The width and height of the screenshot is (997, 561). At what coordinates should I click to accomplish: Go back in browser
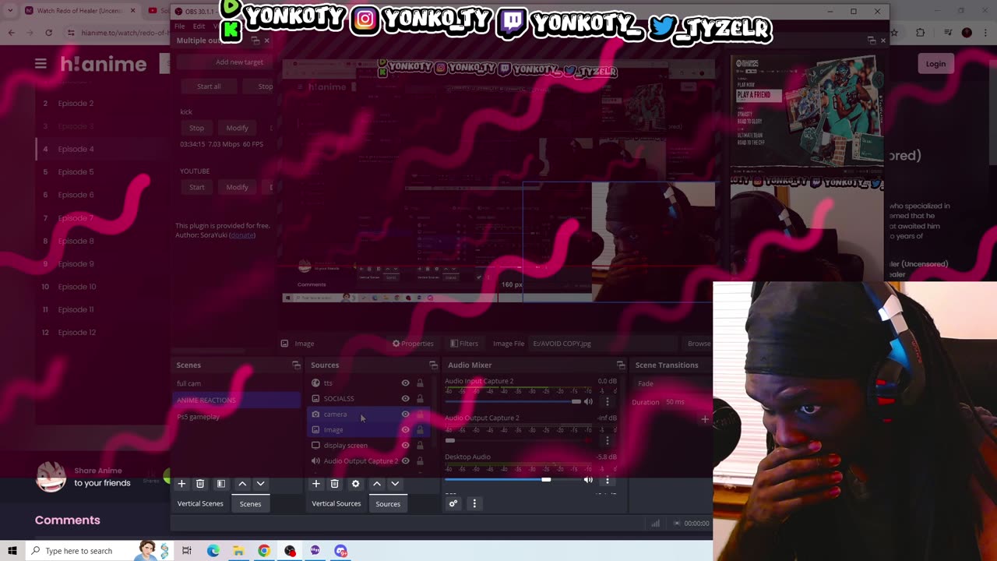tap(11, 33)
